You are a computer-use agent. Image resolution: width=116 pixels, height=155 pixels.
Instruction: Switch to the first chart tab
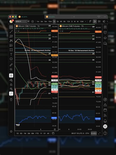pos(31,17)
